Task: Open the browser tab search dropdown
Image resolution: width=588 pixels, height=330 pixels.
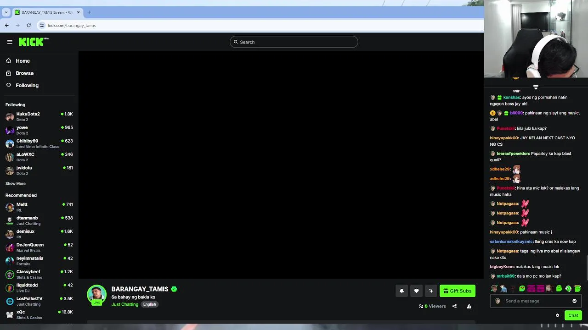Action: point(6,12)
